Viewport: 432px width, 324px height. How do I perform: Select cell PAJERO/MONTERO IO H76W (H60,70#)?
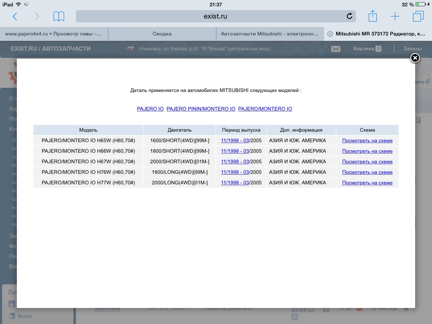(88, 172)
